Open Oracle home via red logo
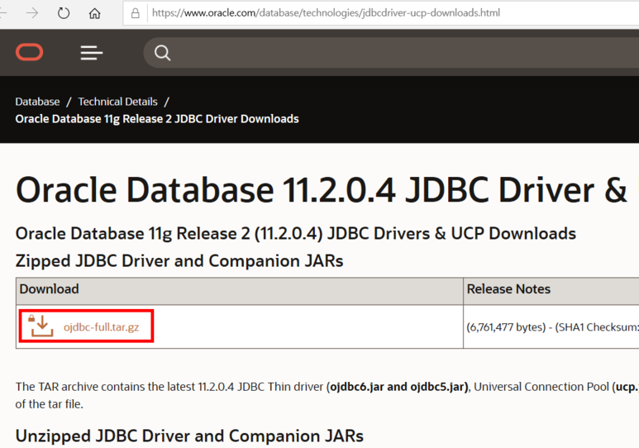Screen dimensions: 639x448 (x=29, y=52)
